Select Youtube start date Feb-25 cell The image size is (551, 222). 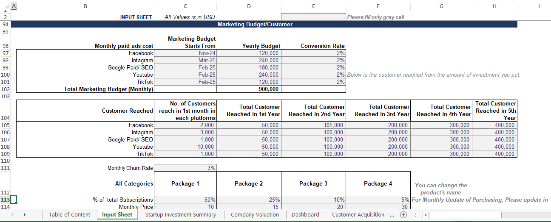[185, 75]
